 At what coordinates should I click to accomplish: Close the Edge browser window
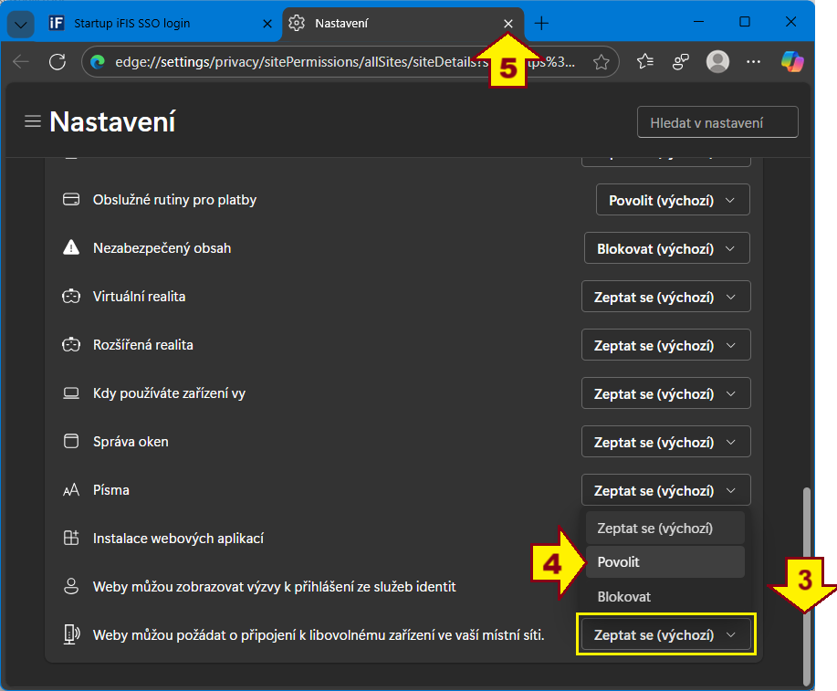(791, 22)
